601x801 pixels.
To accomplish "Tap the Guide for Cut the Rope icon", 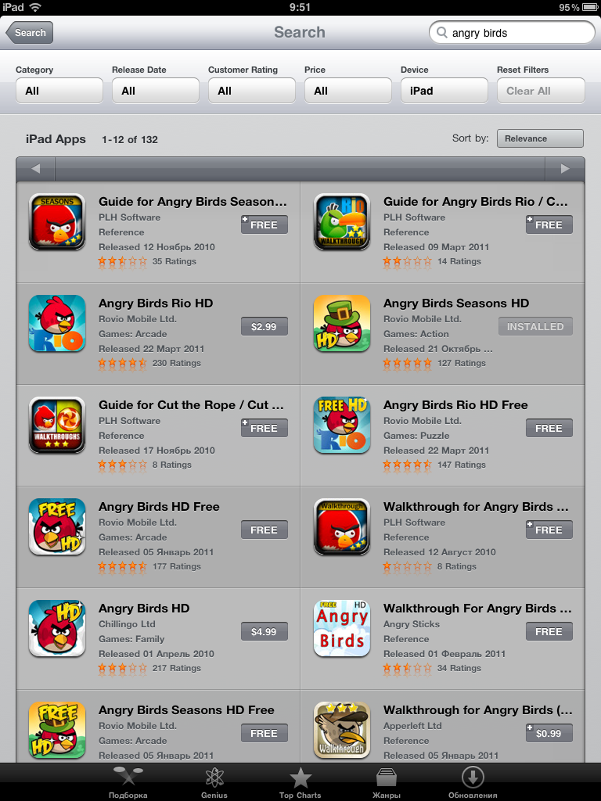I will [x=56, y=425].
